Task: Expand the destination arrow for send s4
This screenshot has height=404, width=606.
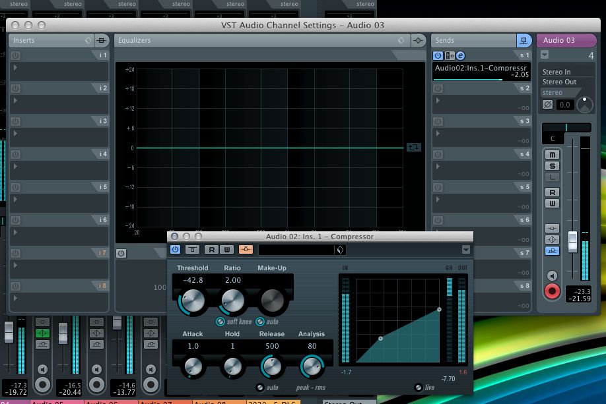Action: pyautogui.click(x=438, y=166)
